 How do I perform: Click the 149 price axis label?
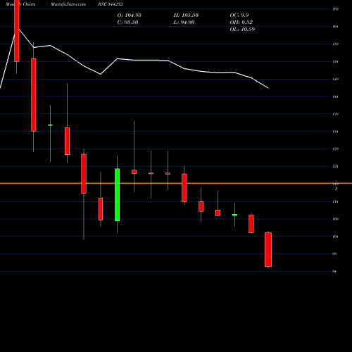(x=336, y=79)
